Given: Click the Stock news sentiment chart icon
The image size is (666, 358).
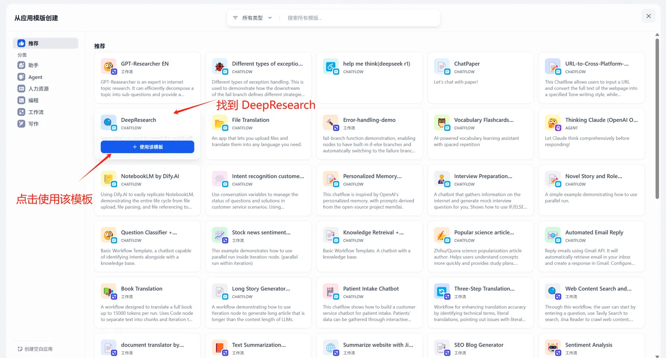Looking at the screenshot, I should click(x=219, y=235).
